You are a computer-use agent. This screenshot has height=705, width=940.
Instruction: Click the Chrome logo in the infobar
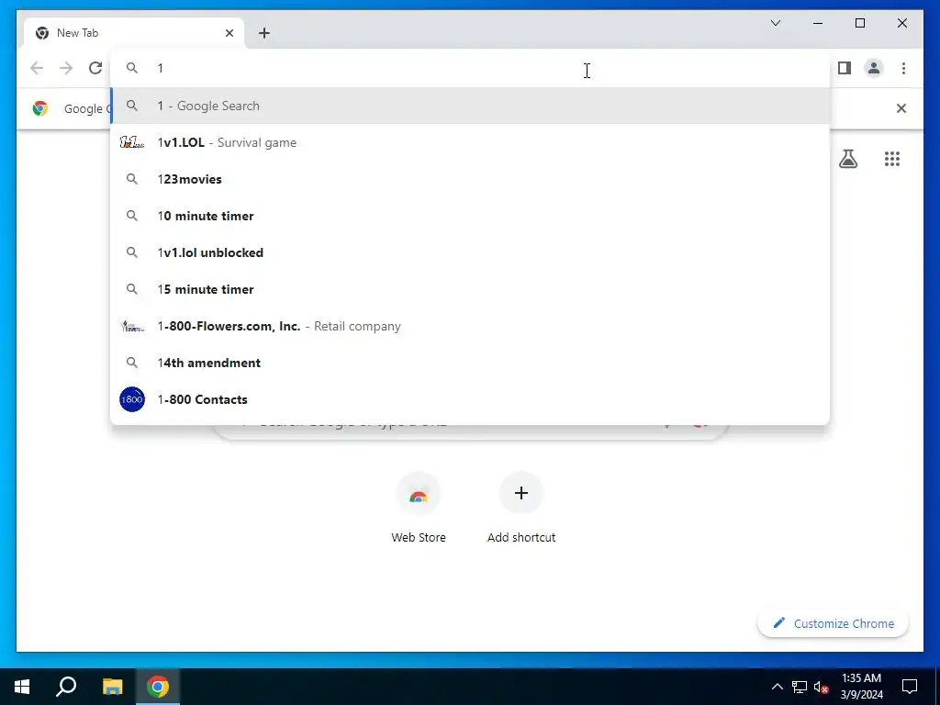[40, 108]
